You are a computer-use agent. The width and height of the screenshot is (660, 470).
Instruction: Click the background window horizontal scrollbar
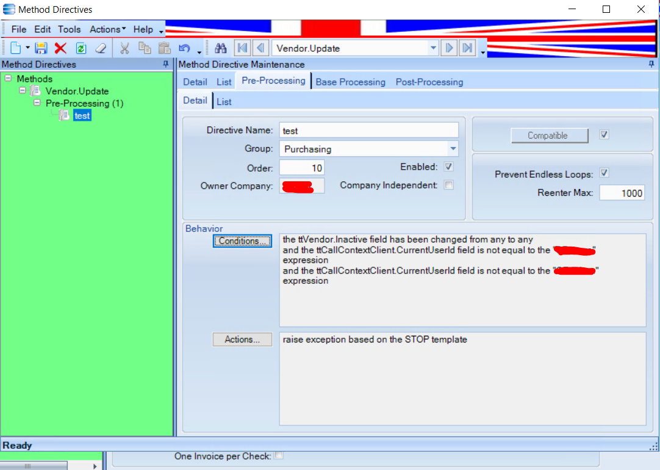click(x=34, y=466)
